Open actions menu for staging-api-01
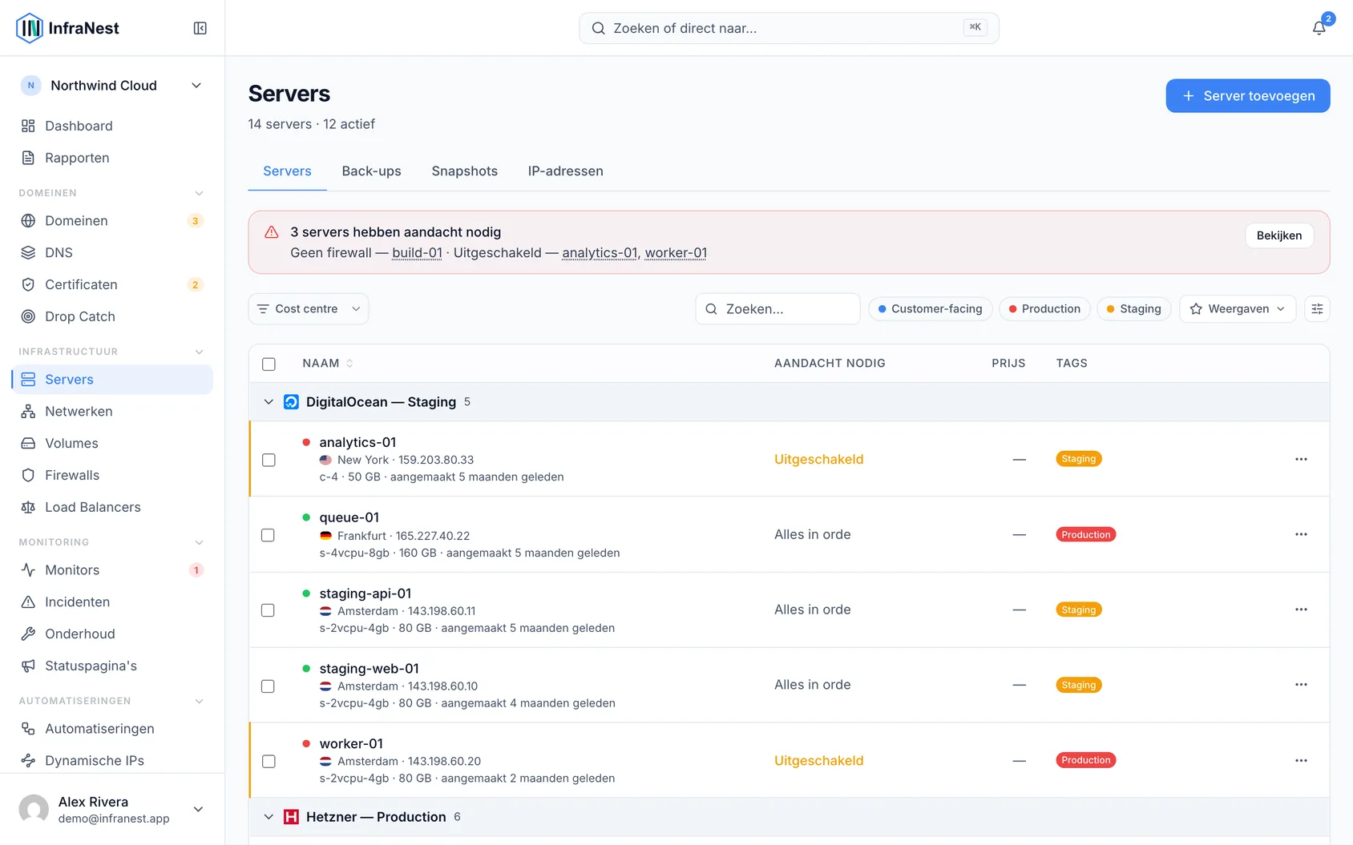1353x845 pixels. point(1301,610)
